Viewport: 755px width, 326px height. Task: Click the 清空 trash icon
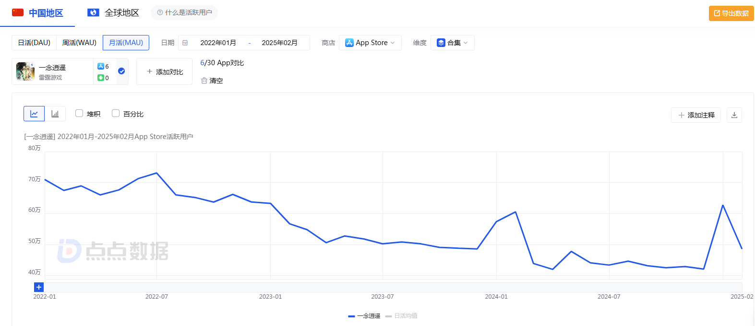tap(204, 81)
